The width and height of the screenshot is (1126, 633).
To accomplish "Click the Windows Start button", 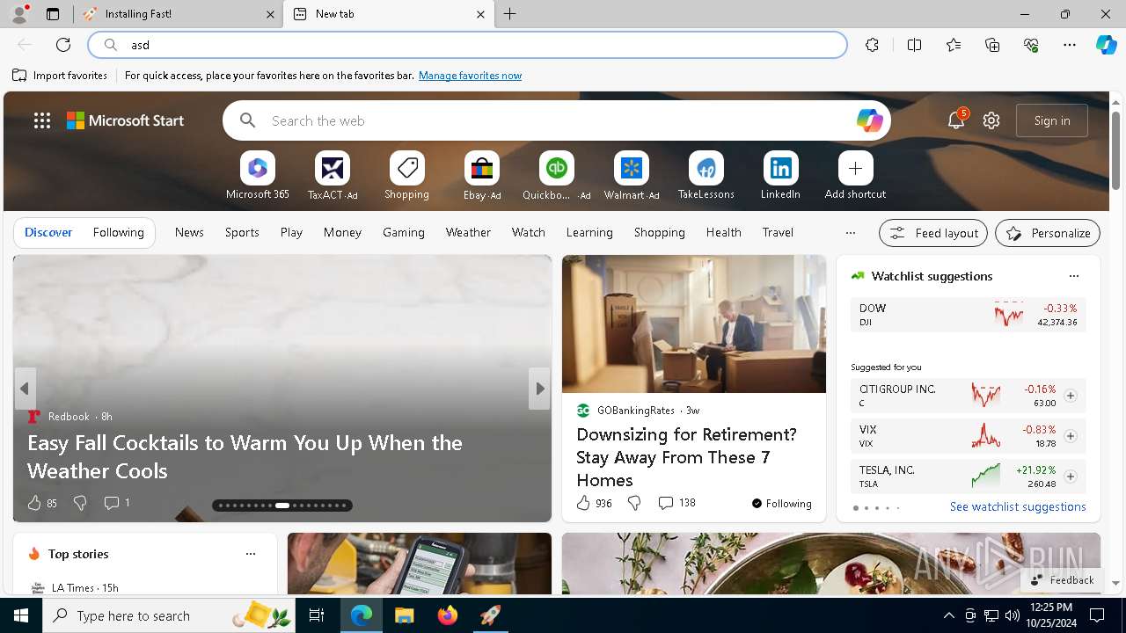I will click(21, 615).
